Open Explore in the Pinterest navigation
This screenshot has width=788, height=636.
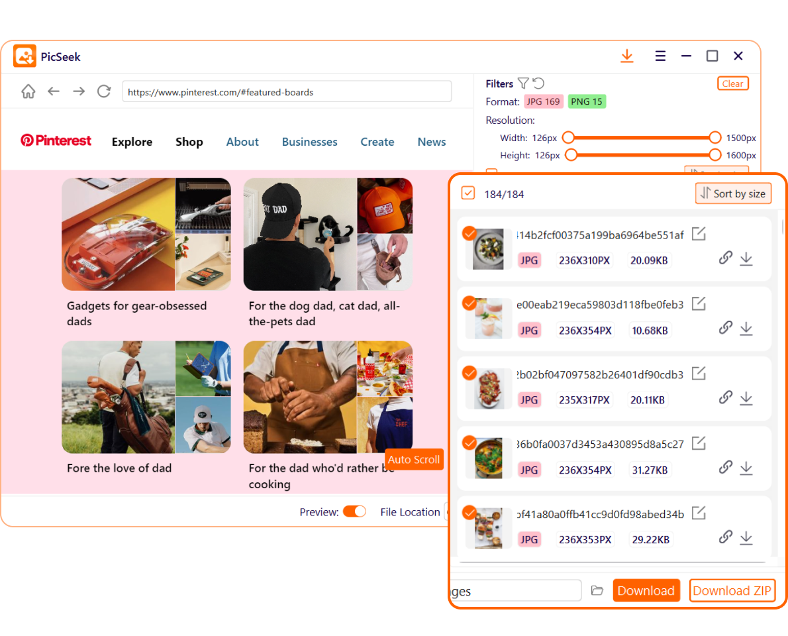coord(132,142)
